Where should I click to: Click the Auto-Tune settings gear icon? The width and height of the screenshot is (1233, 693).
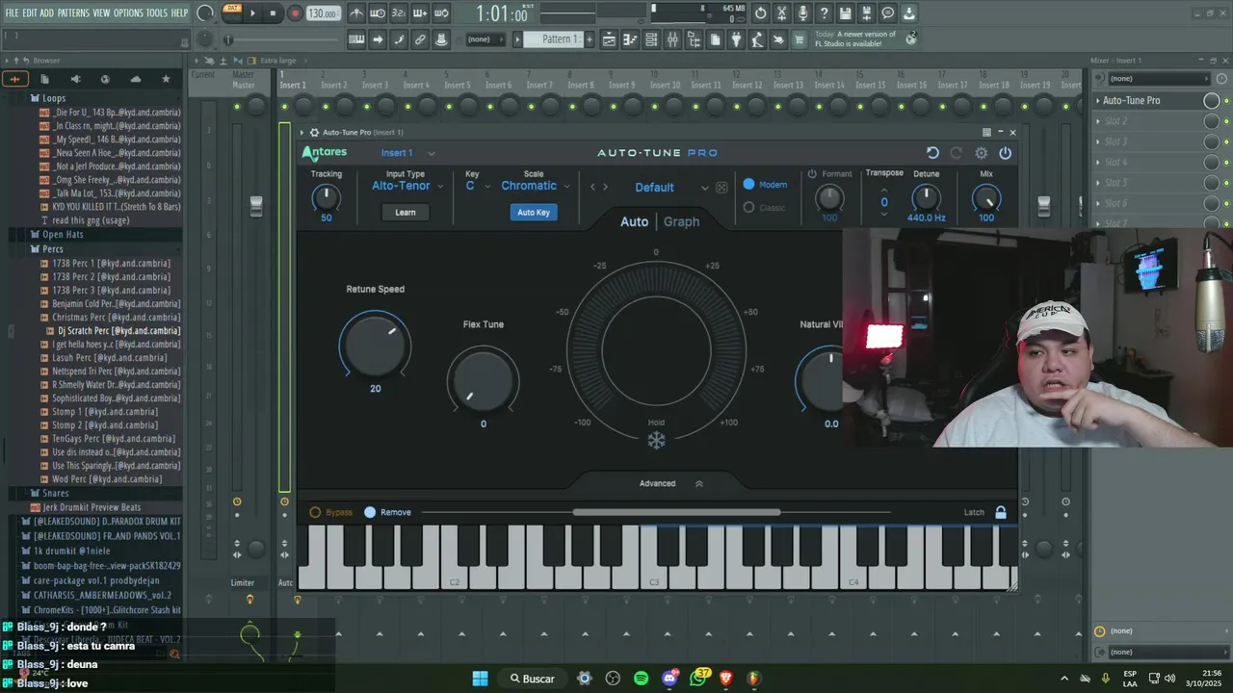[981, 153]
